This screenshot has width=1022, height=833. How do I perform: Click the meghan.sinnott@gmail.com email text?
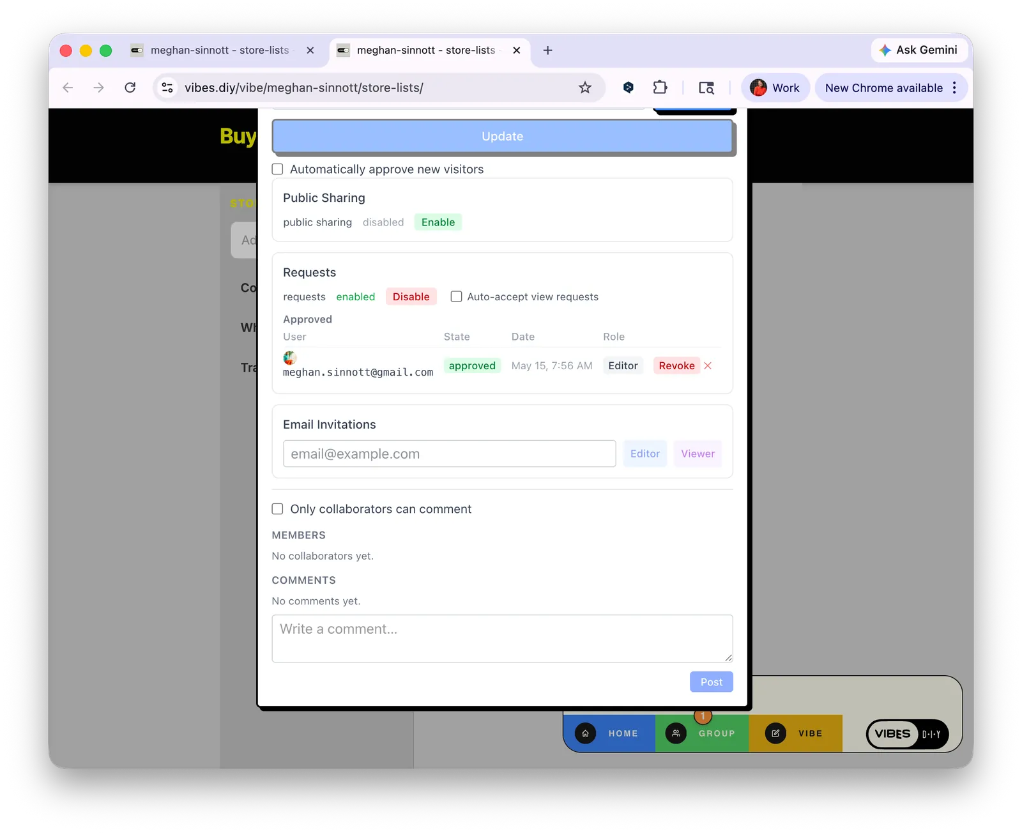tap(358, 372)
